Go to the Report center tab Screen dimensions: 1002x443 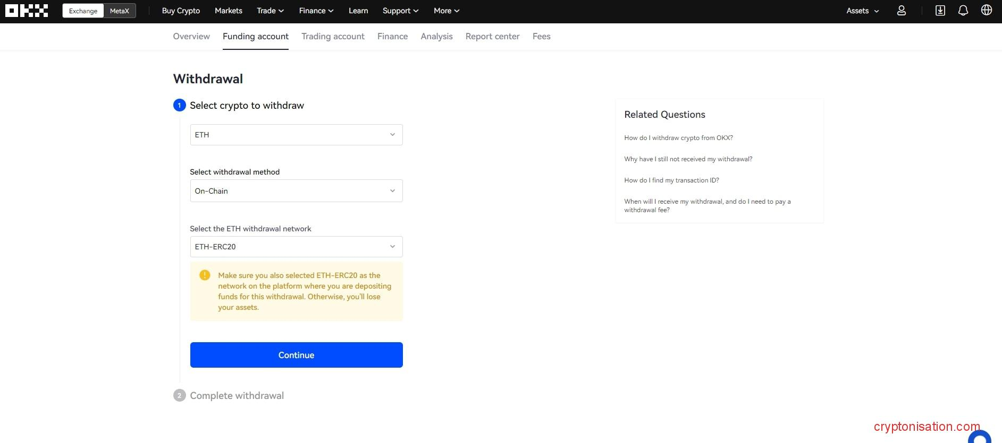[492, 36]
